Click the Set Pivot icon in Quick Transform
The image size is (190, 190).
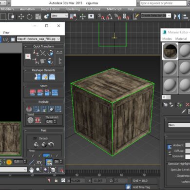coord(28,57)
